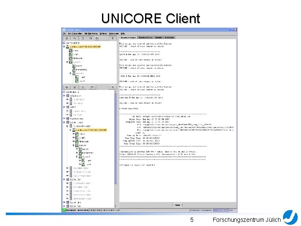Click scrollbar down arrow in Job Monitoring tree
This screenshot has width=301, height=226.
click(115, 206)
